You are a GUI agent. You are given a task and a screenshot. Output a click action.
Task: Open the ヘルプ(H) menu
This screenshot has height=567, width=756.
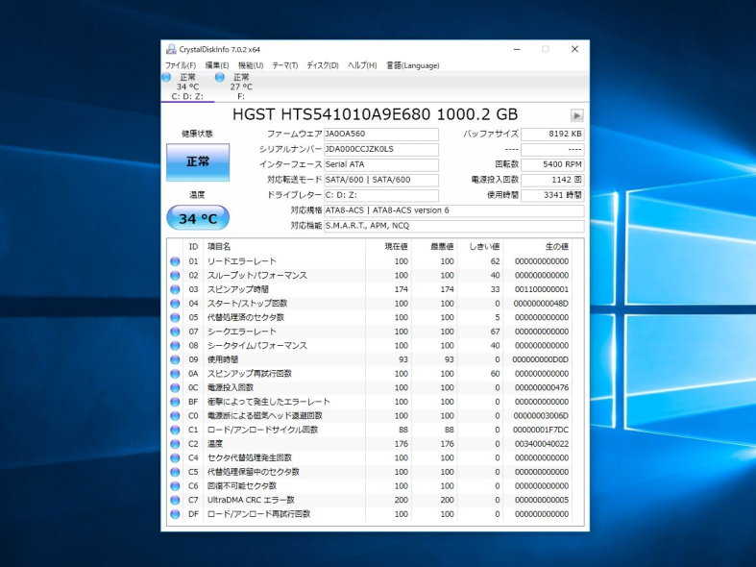(362, 65)
